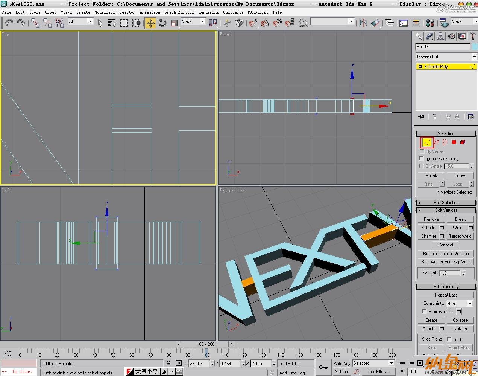Enable the Ignore Backfacing checkbox

421,159
